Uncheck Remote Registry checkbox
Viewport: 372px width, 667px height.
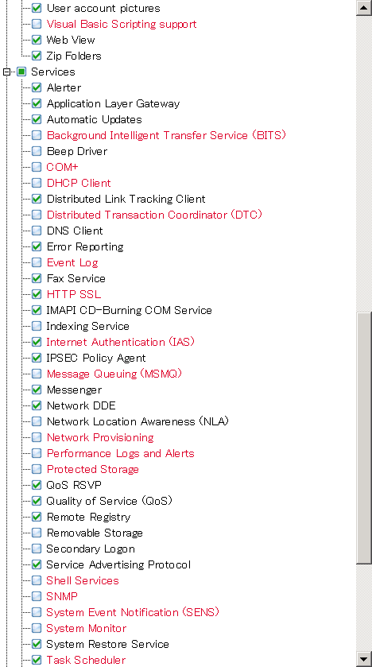coord(37,517)
